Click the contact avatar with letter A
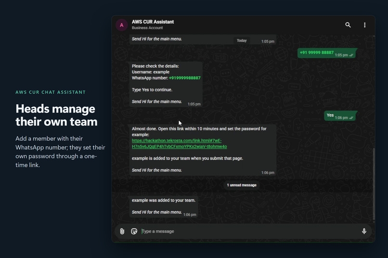The width and height of the screenshot is (388, 258). [x=121, y=25]
